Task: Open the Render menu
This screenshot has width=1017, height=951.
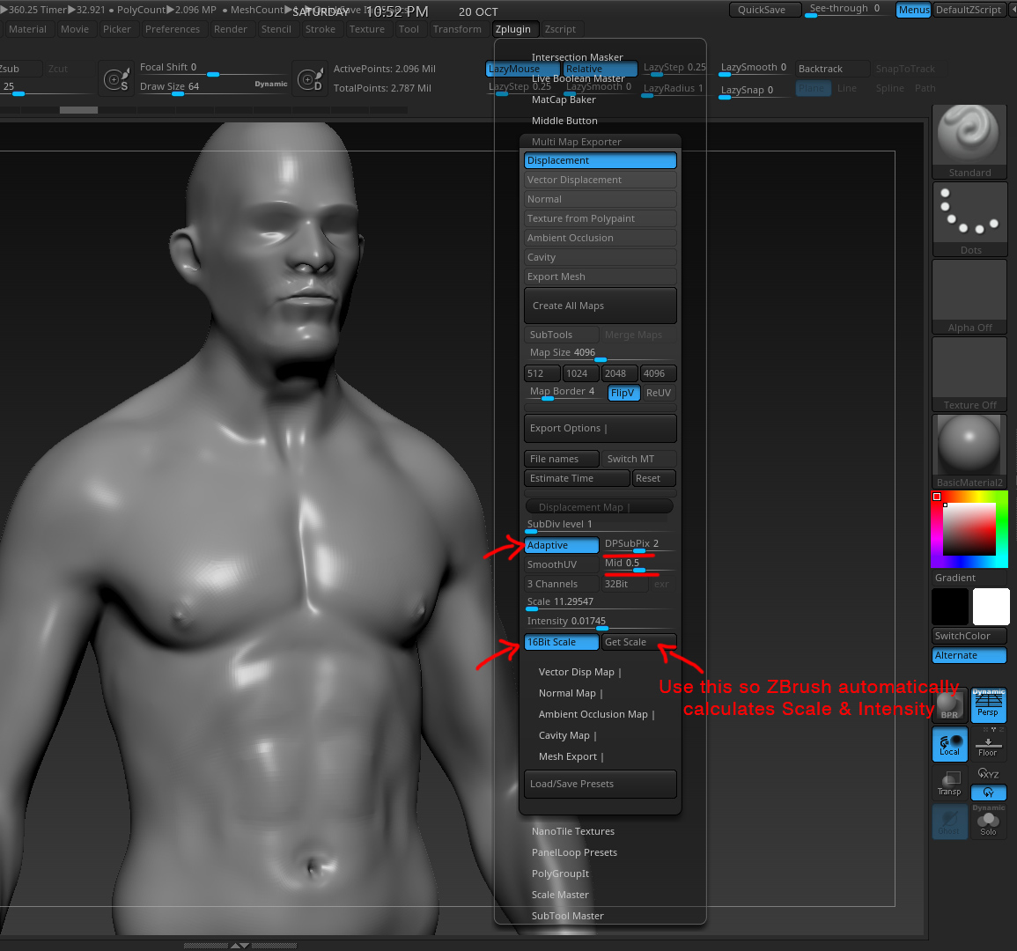Action: pyautogui.click(x=230, y=29)
